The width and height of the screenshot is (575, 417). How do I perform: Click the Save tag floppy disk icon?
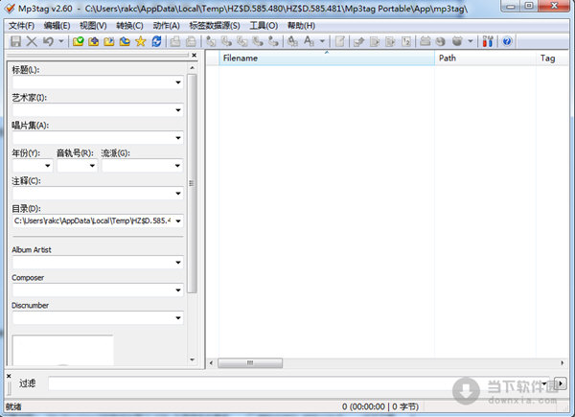[15, 41]
